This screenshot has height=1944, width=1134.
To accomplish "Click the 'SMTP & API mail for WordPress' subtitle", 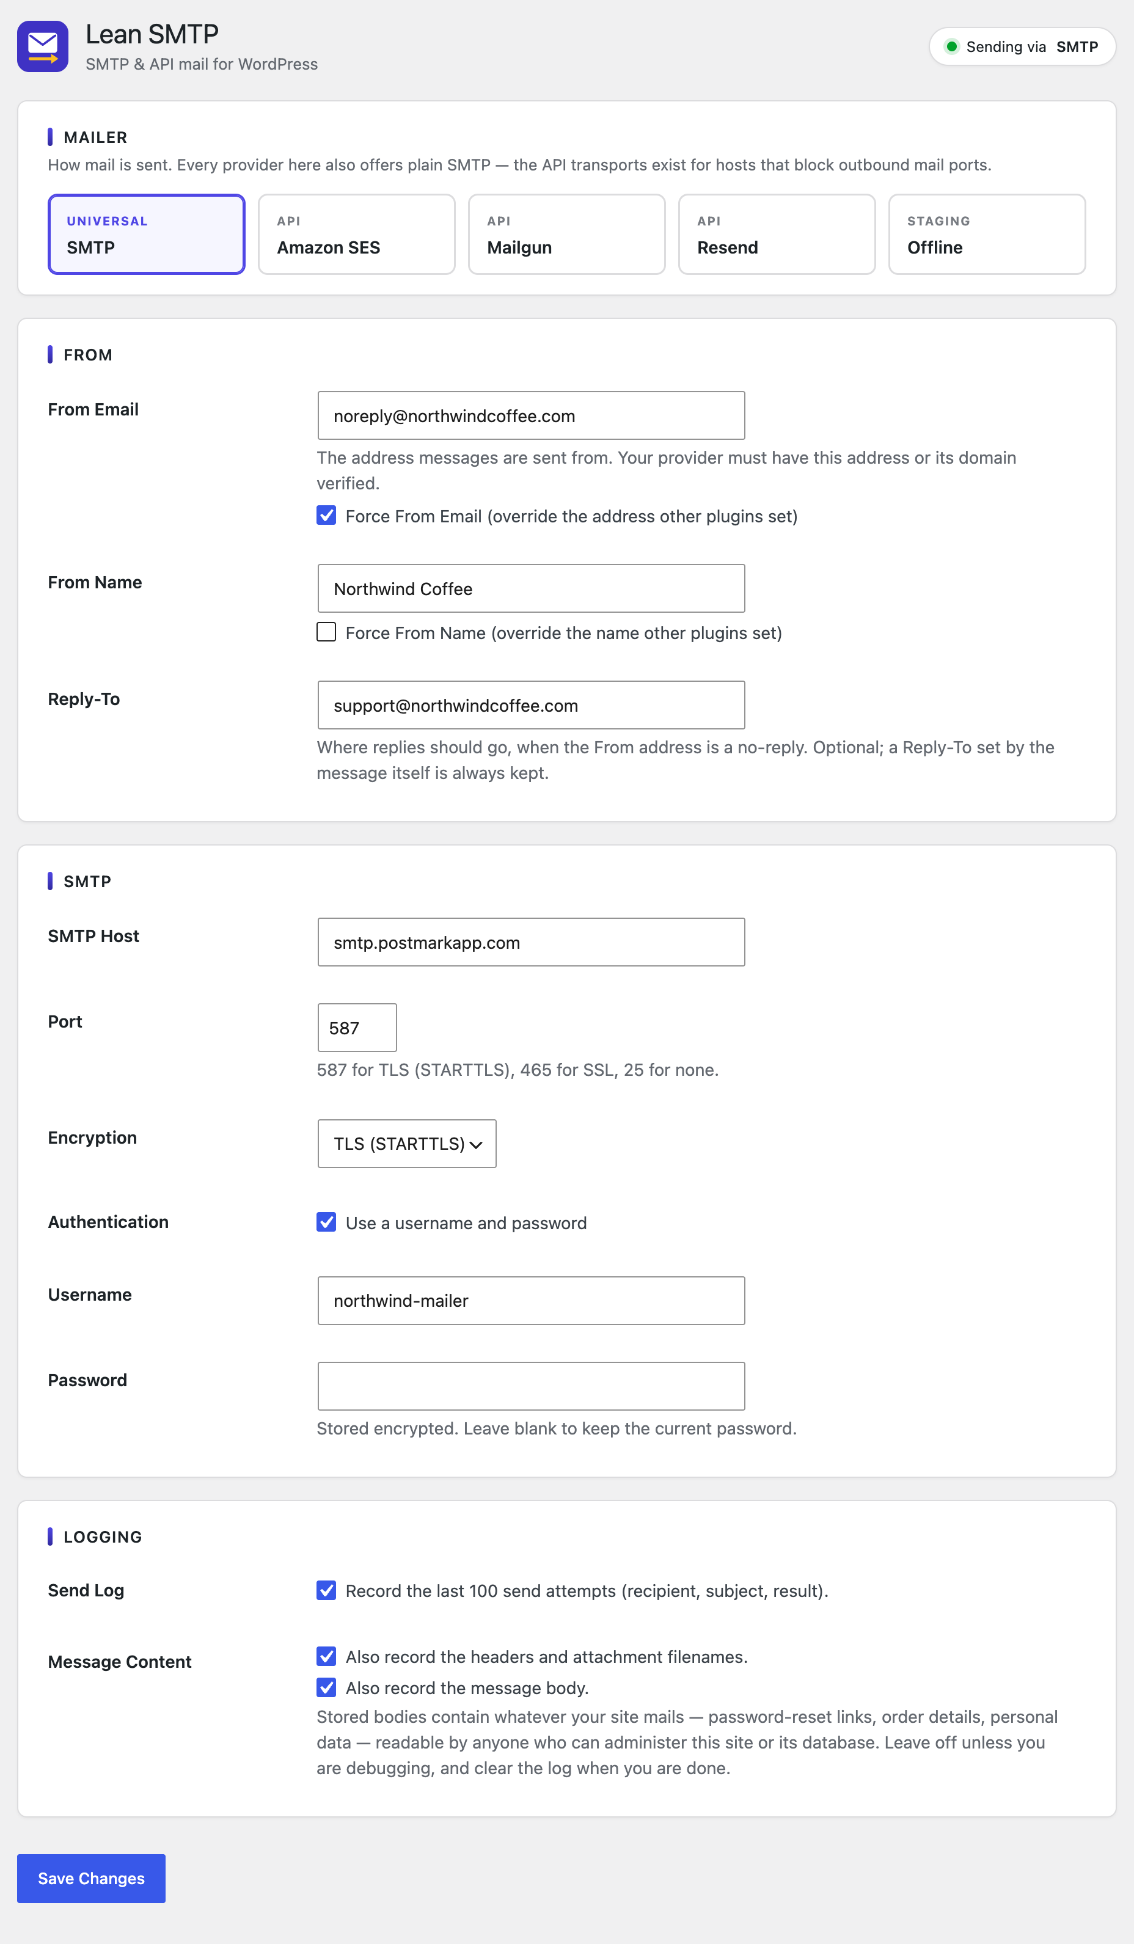I will 202,64.
